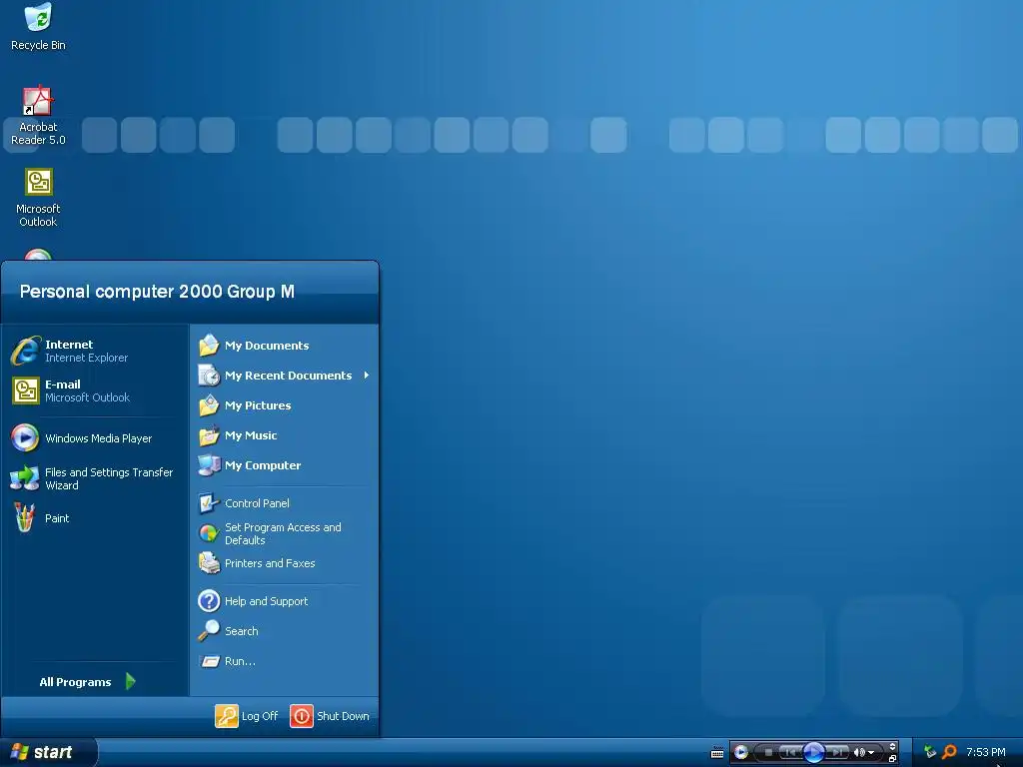Image resolution: width=1023 pixels, height=767 pixels.
Task: Click the Start button
Action: [x=48, y=753]
